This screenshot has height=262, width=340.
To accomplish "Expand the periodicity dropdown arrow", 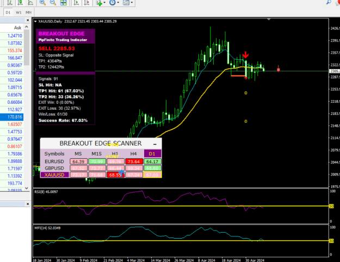I will point(118,3).
